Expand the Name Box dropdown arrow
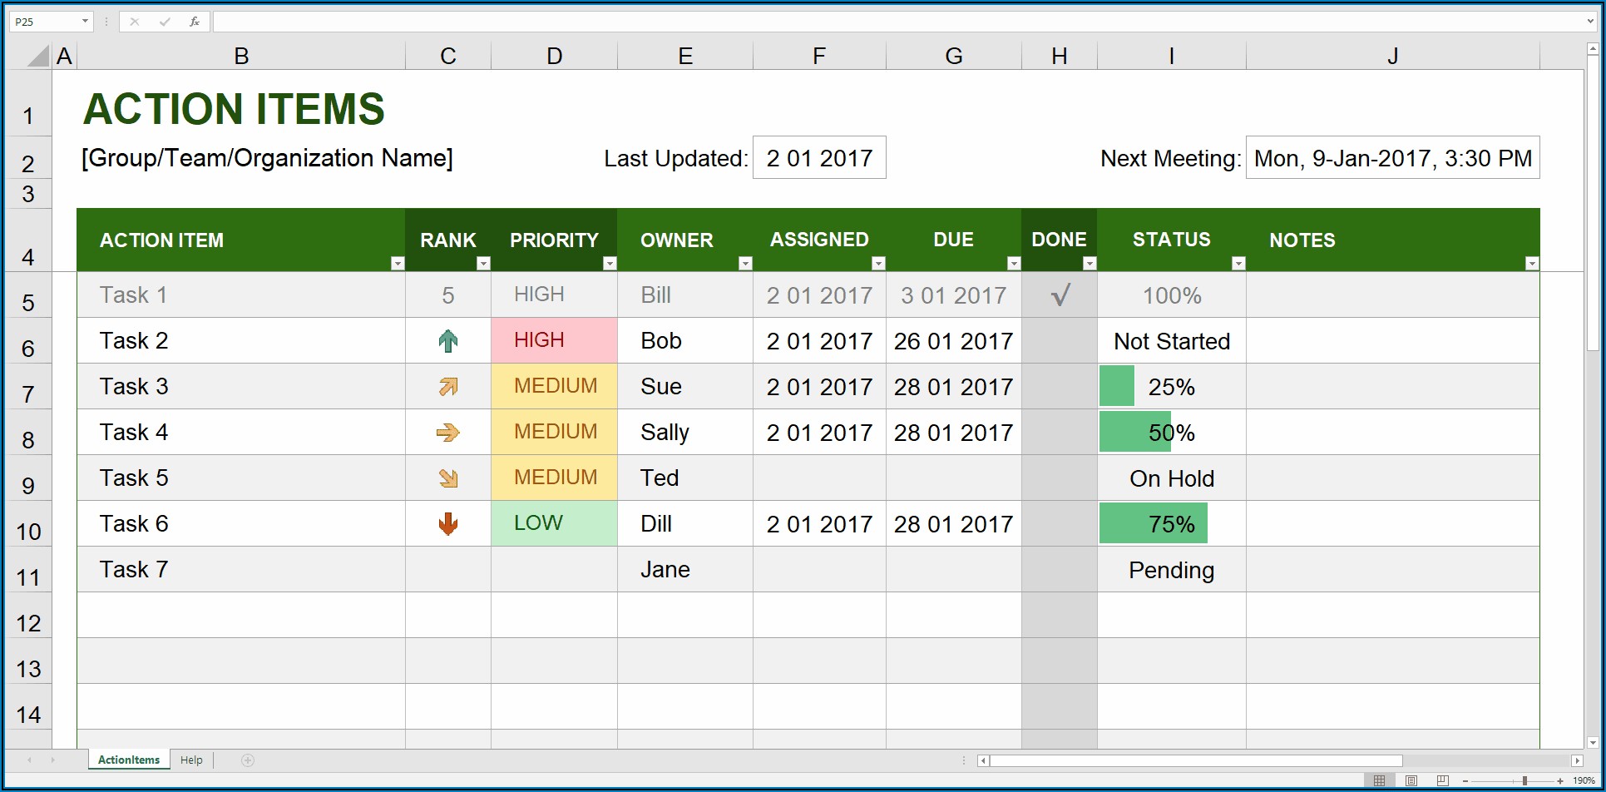Screen dimensions: 1606x792 pos(85,22)
